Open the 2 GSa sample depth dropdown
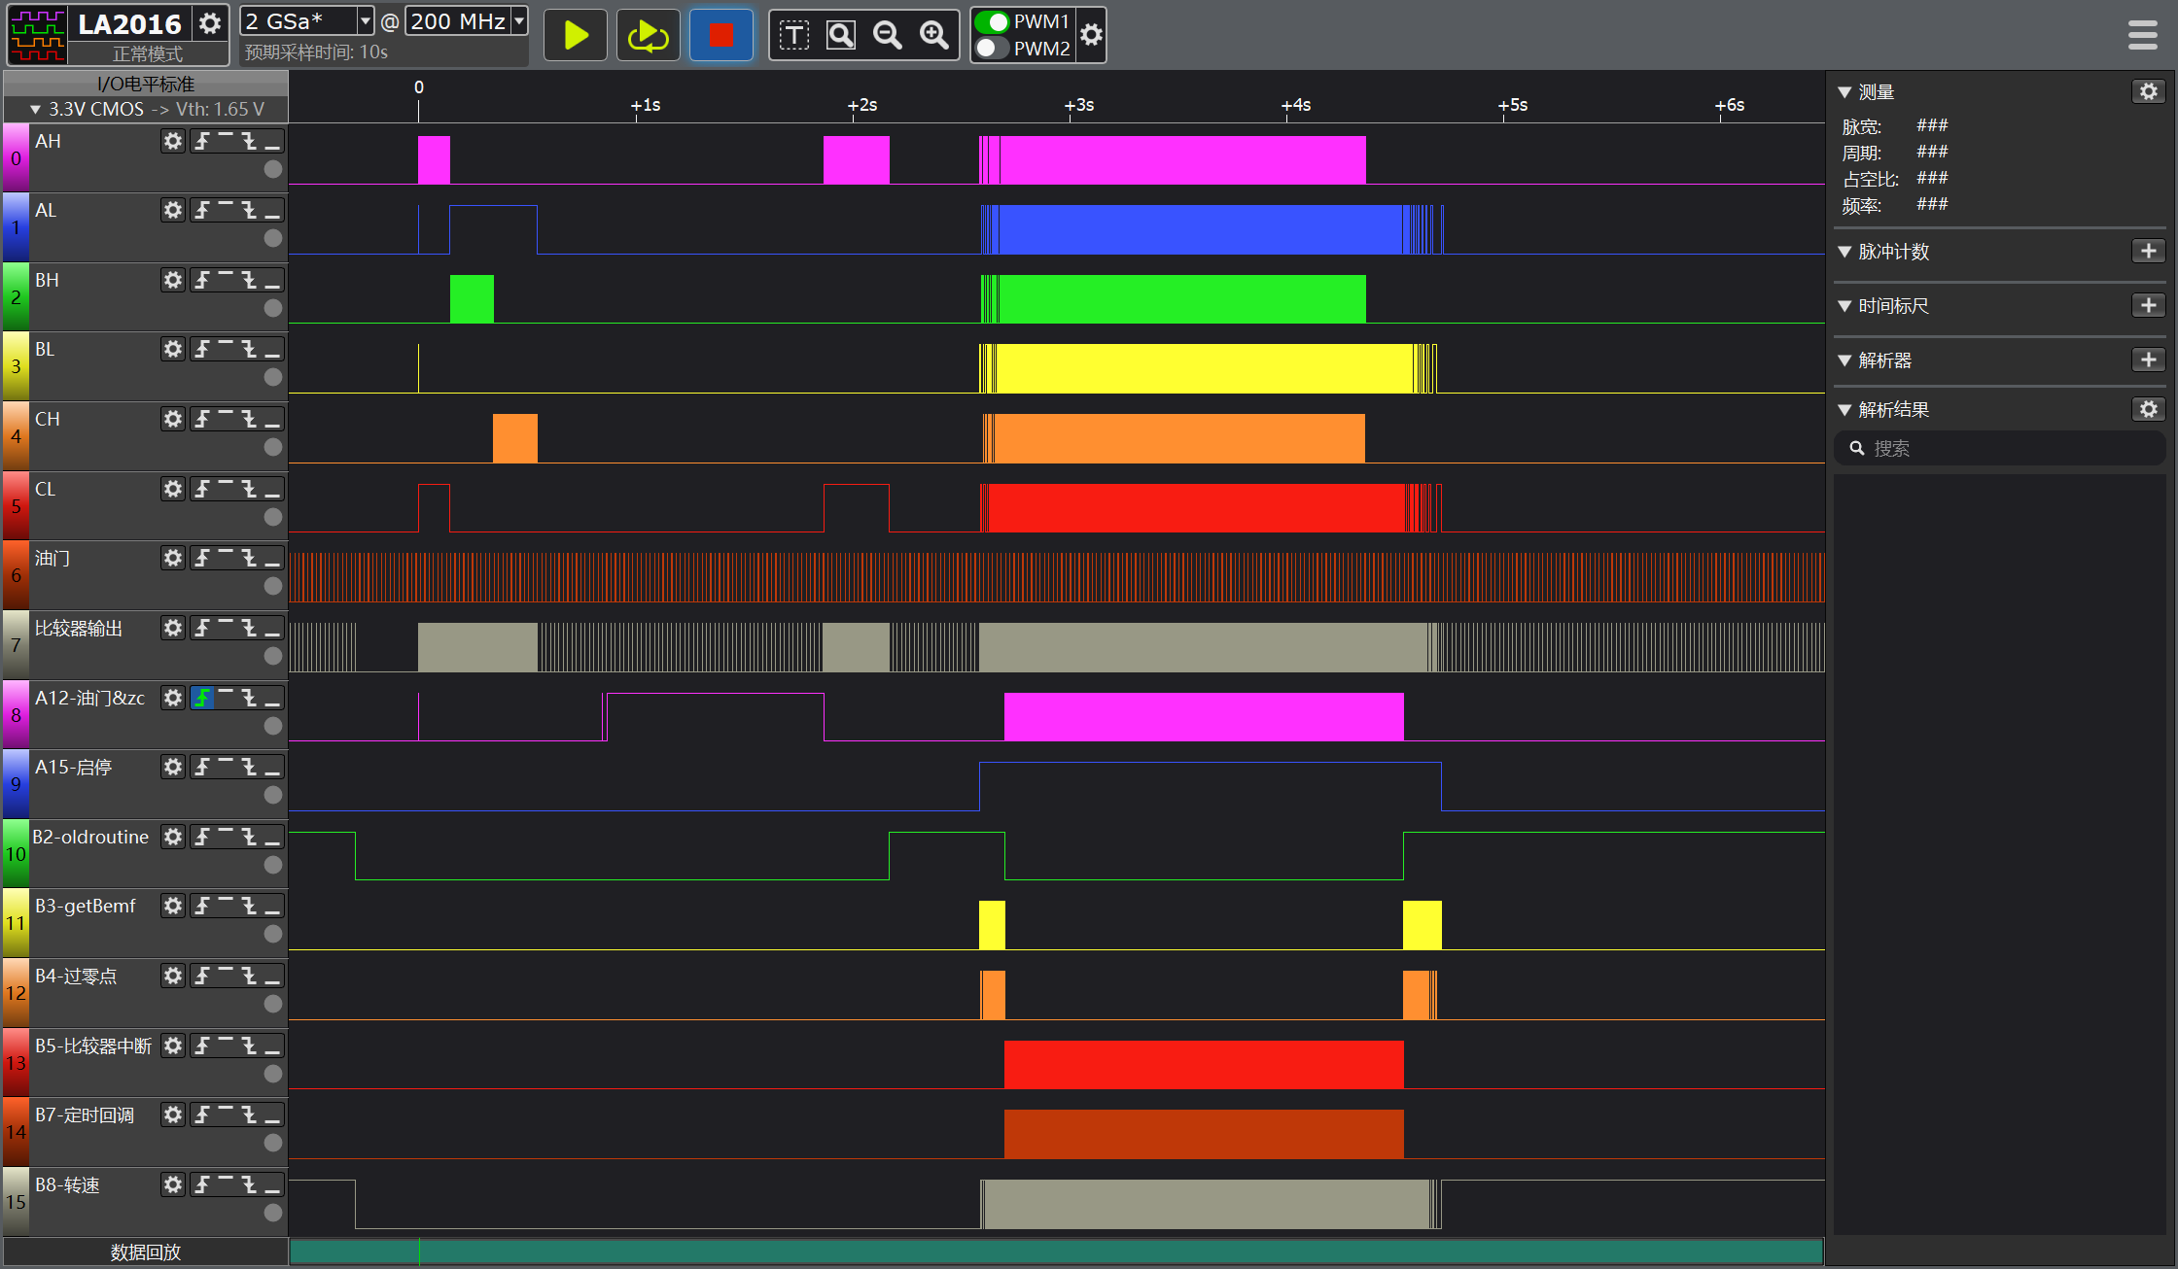 click(365, 20)
